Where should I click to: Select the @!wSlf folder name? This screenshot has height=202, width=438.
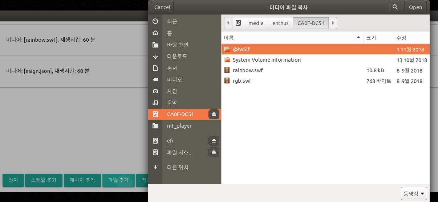pyautogui.click(x=242, y=49)
